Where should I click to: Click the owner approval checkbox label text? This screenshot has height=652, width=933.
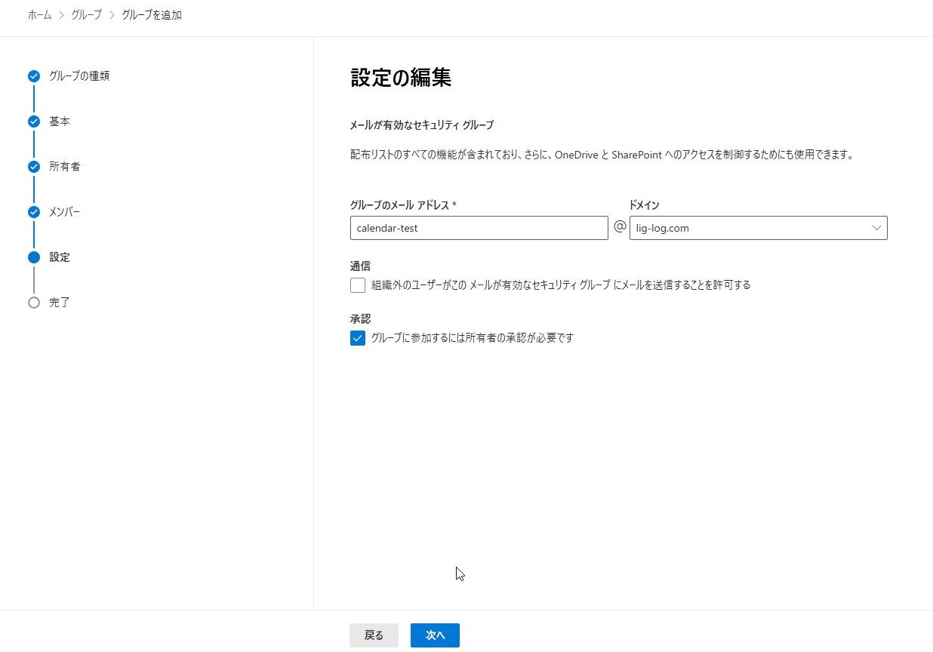(472, 338)
